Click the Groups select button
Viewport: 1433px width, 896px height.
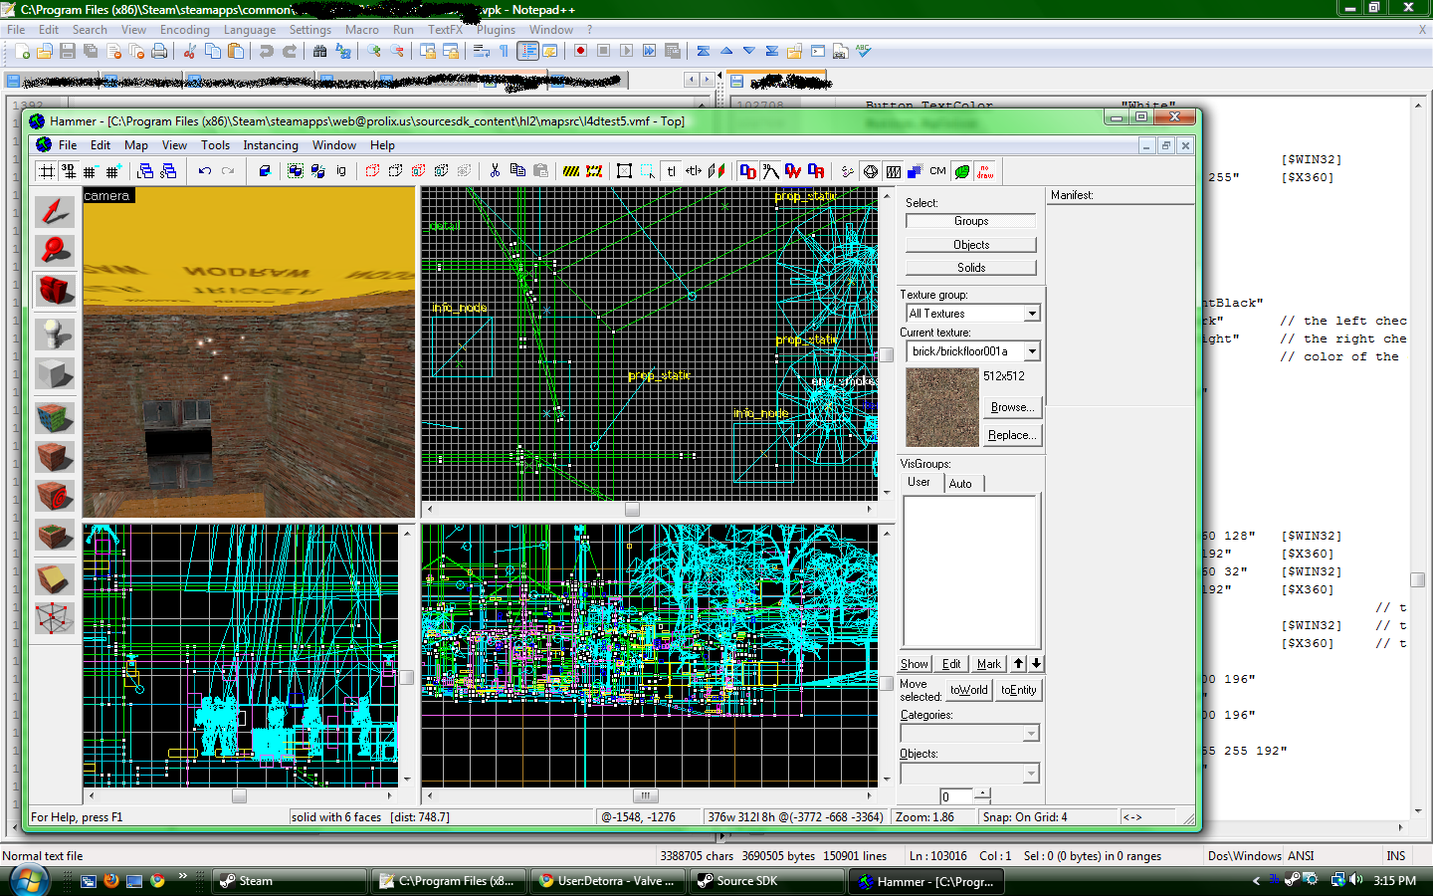[x=971, y=221]
